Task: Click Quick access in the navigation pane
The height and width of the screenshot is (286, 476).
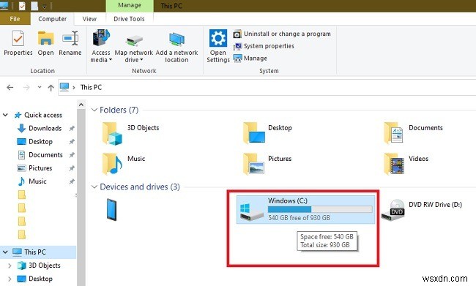Action: coord(42,115)
